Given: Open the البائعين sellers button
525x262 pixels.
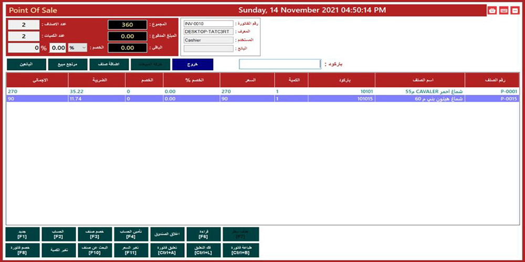Looking at the screenshot, I should click(25, 64).
